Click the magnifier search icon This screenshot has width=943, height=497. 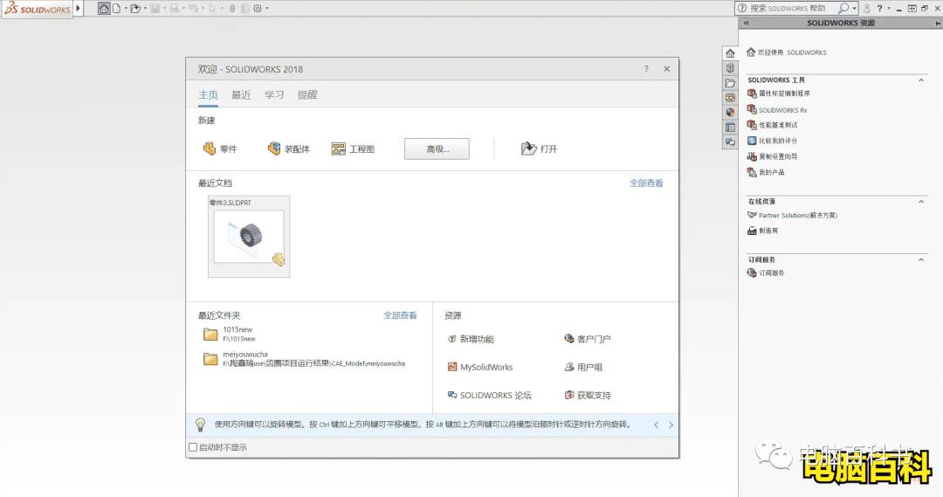[843, 9]
